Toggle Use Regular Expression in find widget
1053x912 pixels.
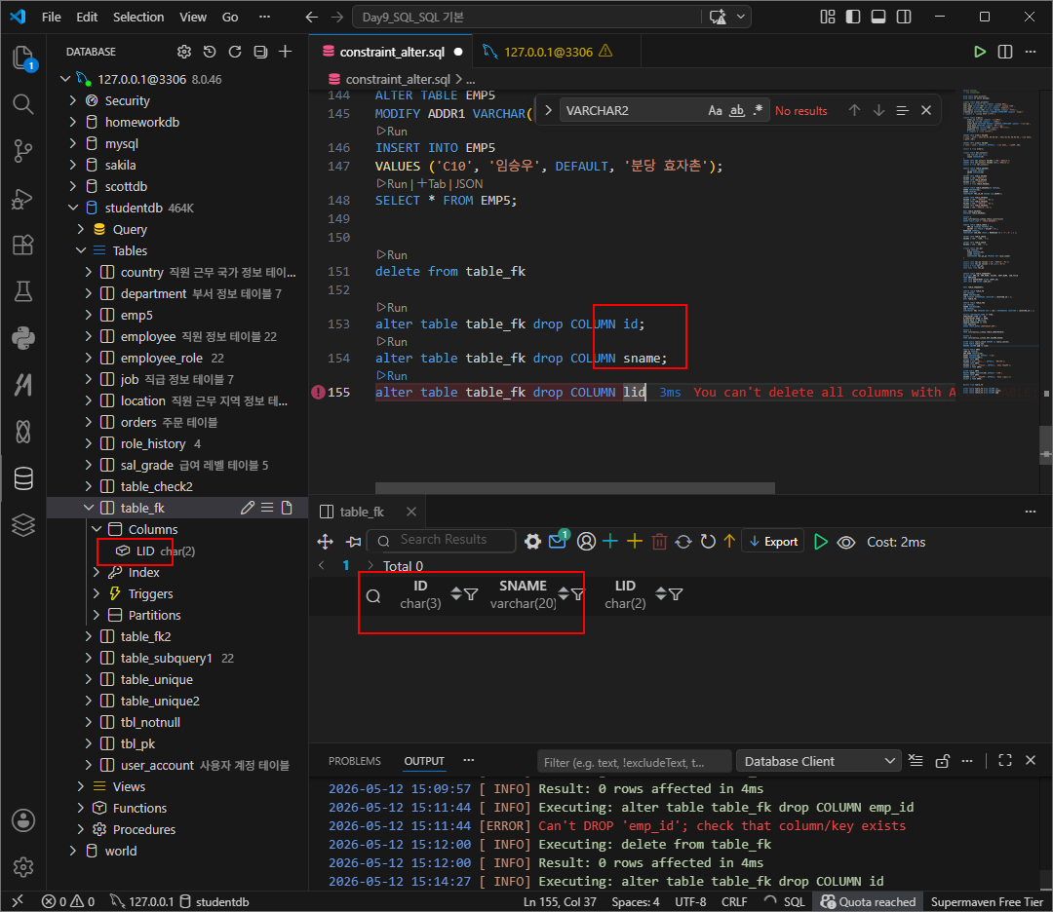pyautogui.click(x=759, y=111)
